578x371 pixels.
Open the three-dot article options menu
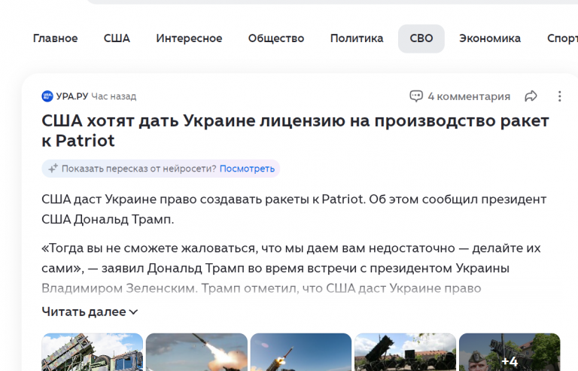pos(560,96)
